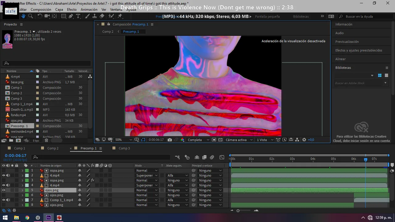
Task: Click the snapshot camera icon in viewer
Action: pyautogui.click(x=170, y=140)
